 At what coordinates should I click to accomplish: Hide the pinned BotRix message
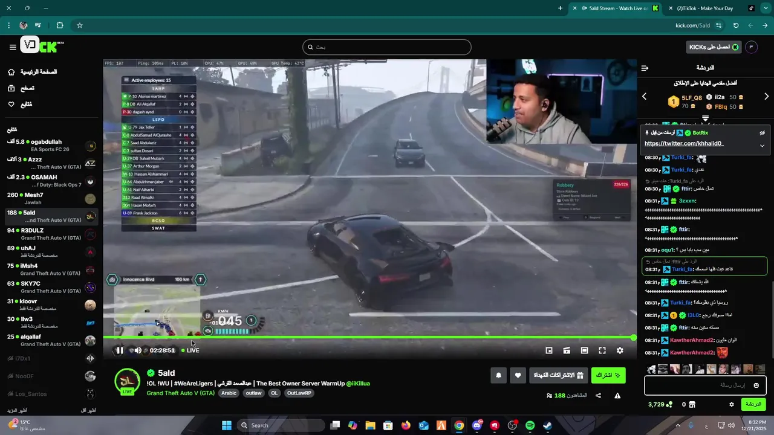[762, 133]
